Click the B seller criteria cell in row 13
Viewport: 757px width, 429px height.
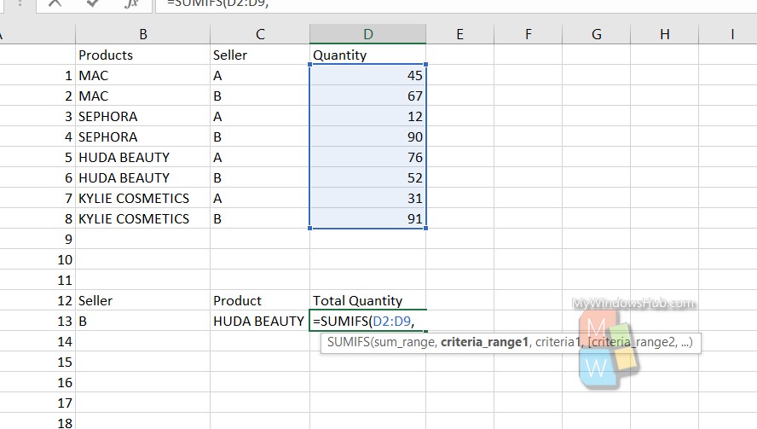coord(143,322)
